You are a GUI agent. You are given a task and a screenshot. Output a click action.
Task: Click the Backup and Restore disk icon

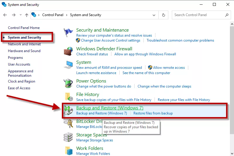(x=69, y=110)
